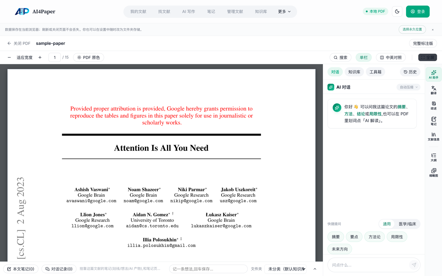Screen dimensions: 442x276
Task: Open the 翻译 translation tool
Action: click(433, 90)
